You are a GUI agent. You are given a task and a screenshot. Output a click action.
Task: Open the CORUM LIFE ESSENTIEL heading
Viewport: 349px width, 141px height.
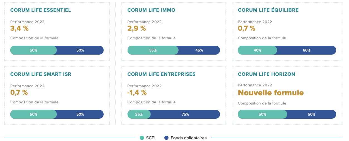click(41, 10)
